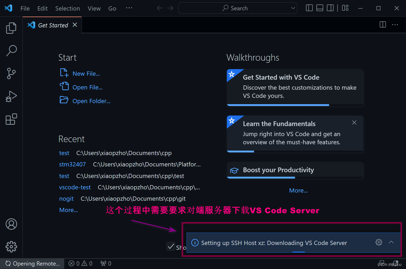Click the New File... link

(x=86, y=74)
